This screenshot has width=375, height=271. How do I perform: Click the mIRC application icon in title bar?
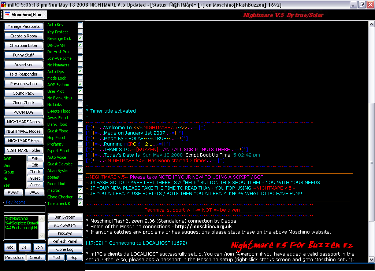coord(3,4)
